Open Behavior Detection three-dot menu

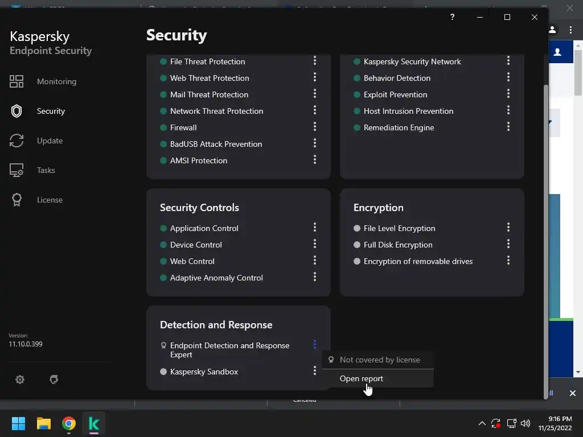[x=508, y=77]
